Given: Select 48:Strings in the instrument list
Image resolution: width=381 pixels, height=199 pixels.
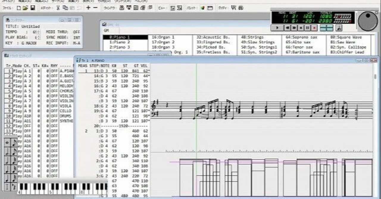Looking at the screenshot, I should (x=252, y=37).
